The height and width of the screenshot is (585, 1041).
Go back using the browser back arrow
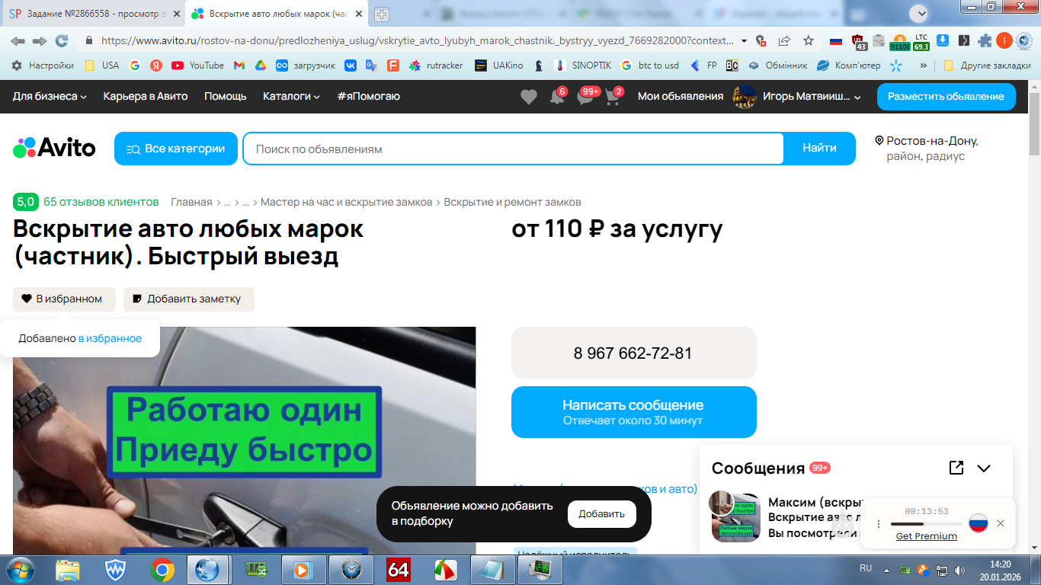click(18, 40)
